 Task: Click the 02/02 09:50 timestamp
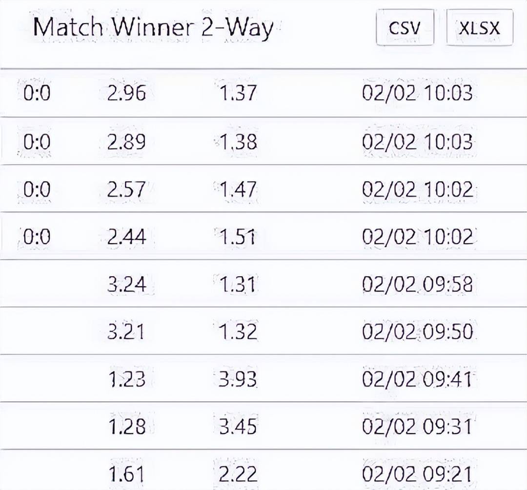[417, 332]
